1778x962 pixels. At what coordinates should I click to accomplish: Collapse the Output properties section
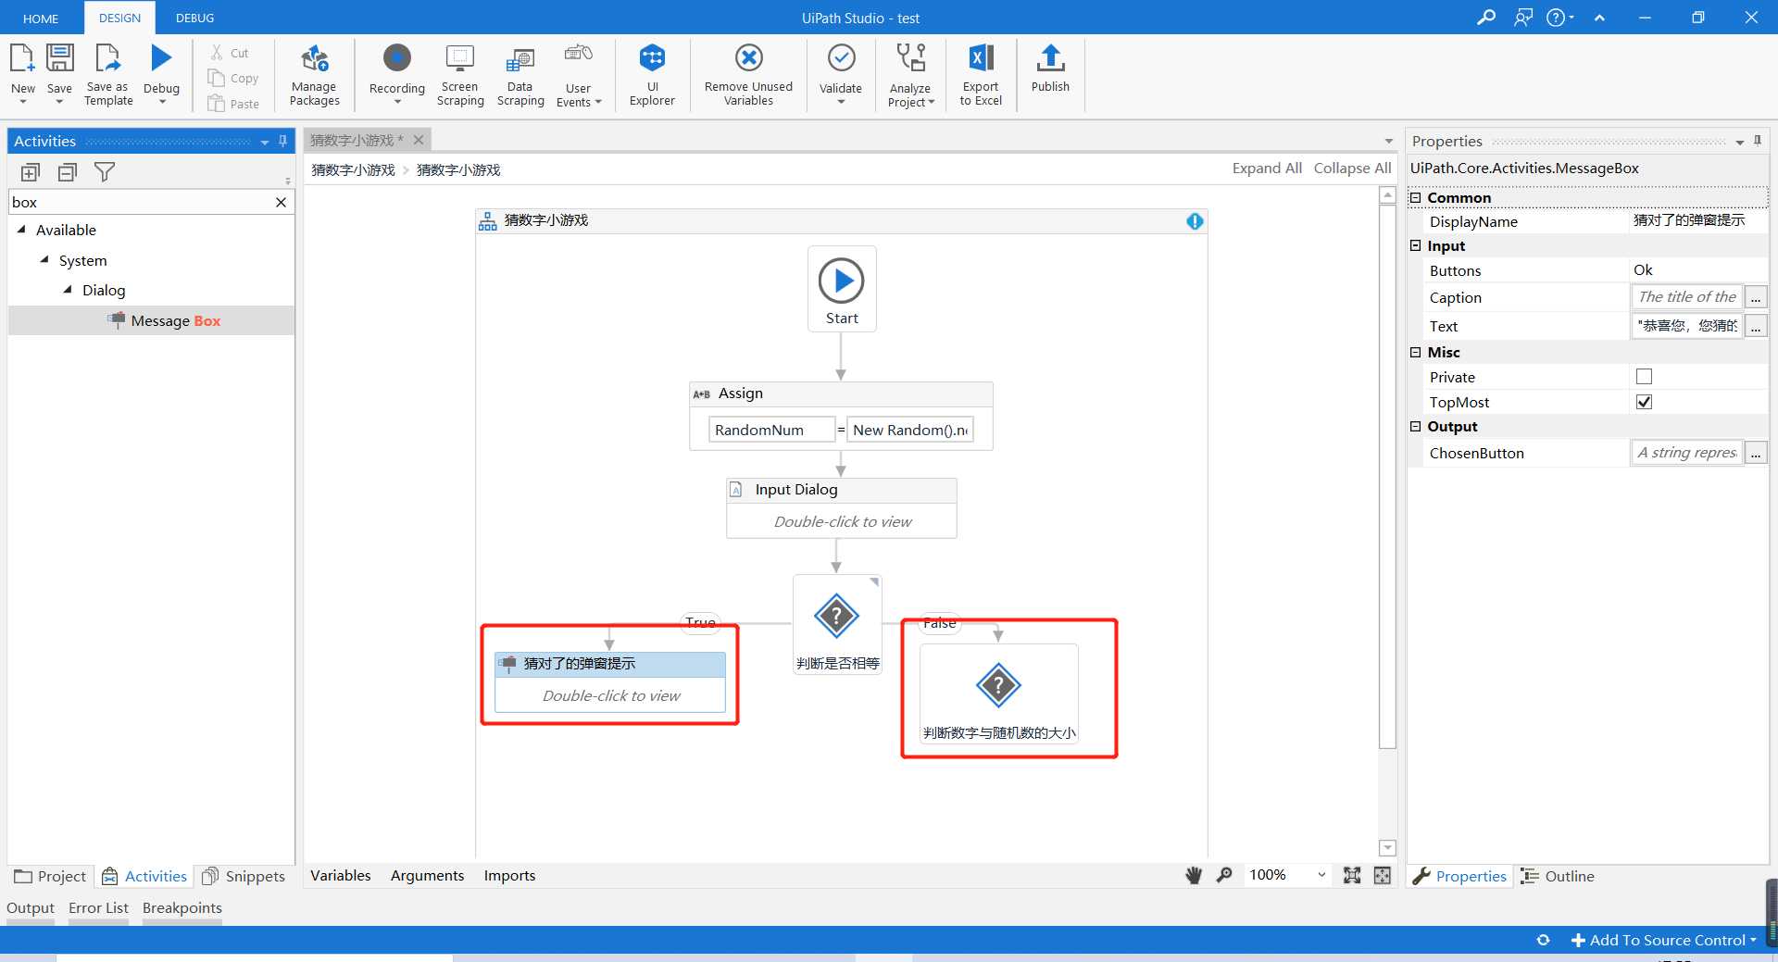pos(1415,426)
